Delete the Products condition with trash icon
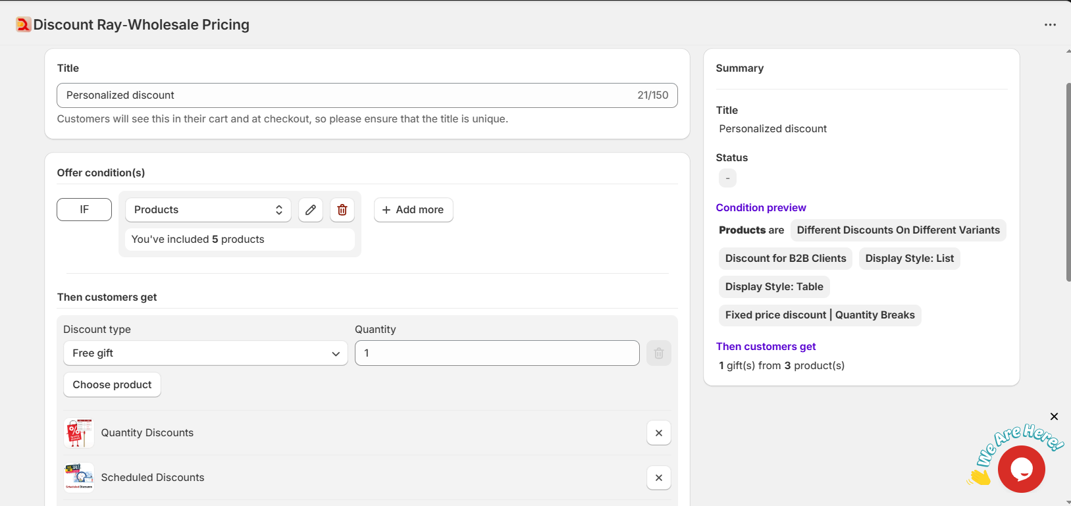The width and height of the screenshot is (1071, 506). 342,210
